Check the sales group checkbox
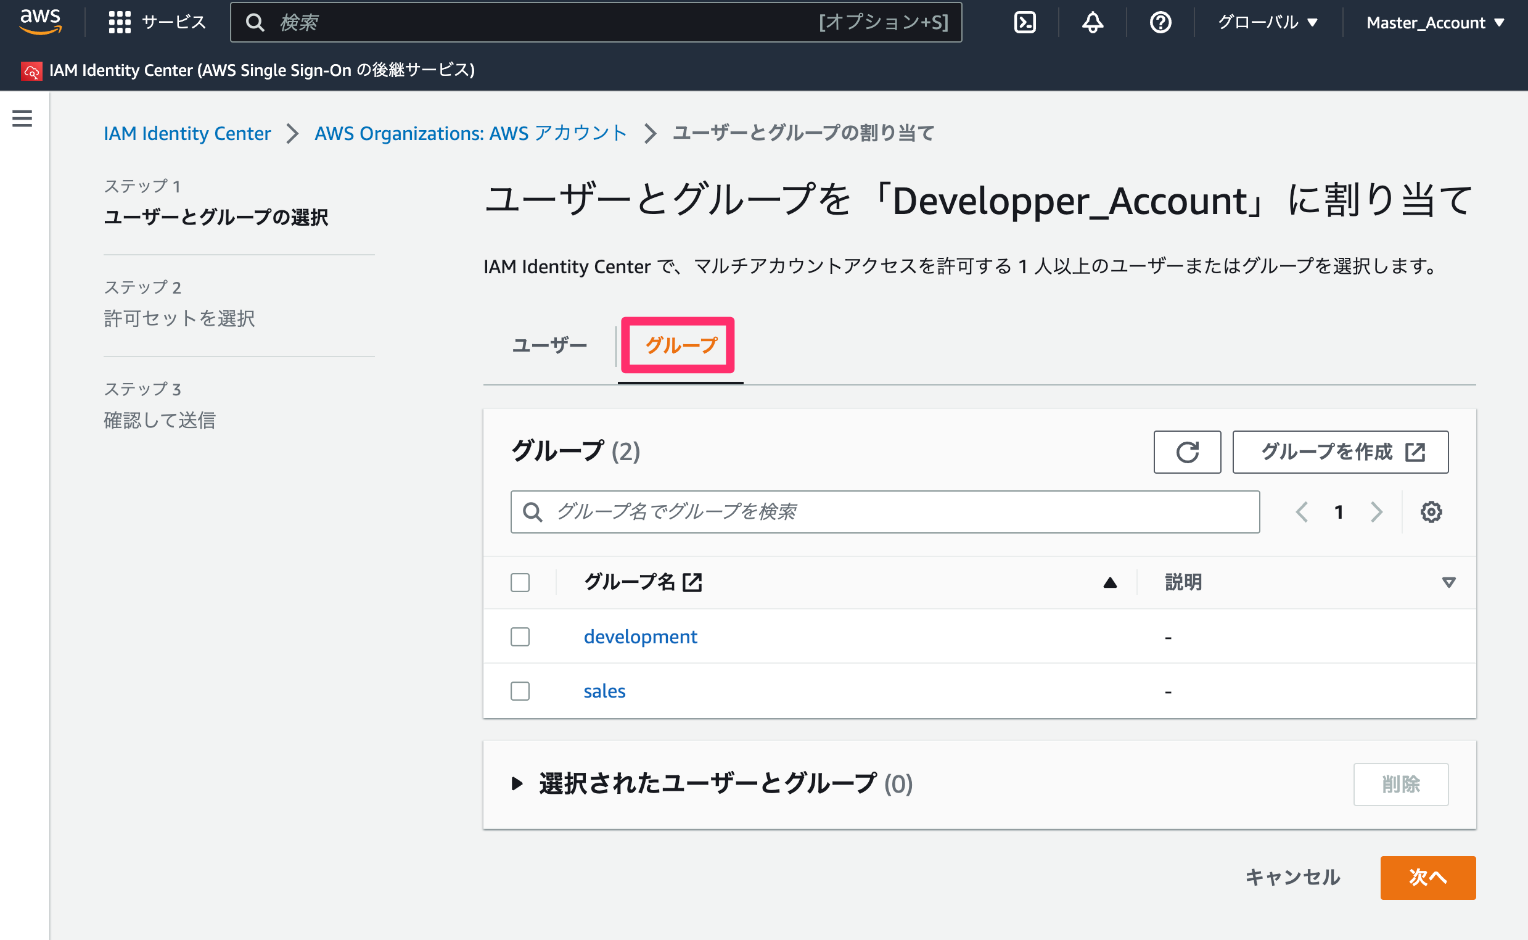The height and width of the screenshot is (940, 1528). (520, 691)
